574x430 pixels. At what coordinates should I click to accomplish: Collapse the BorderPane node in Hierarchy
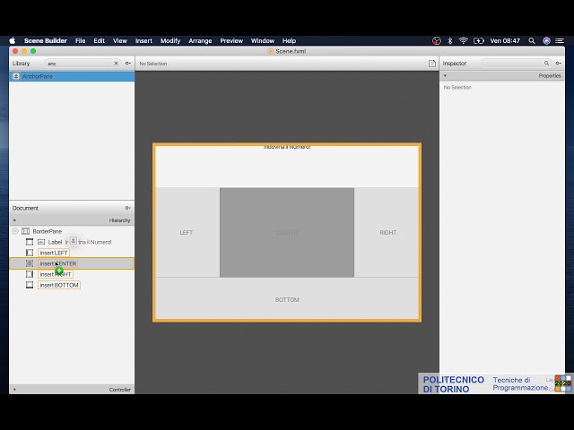pos(15,231)
